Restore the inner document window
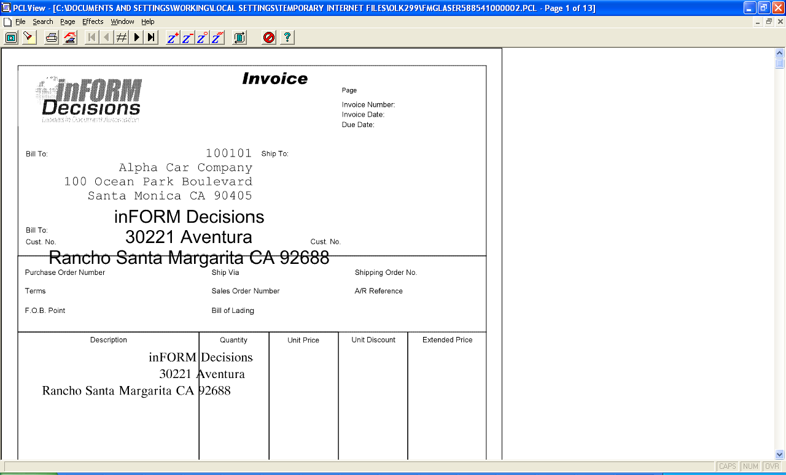786x475 pixels. 769,21
